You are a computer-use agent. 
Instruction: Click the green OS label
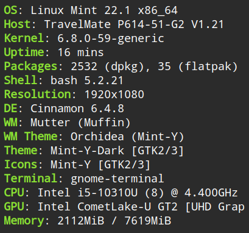[10, 10]
